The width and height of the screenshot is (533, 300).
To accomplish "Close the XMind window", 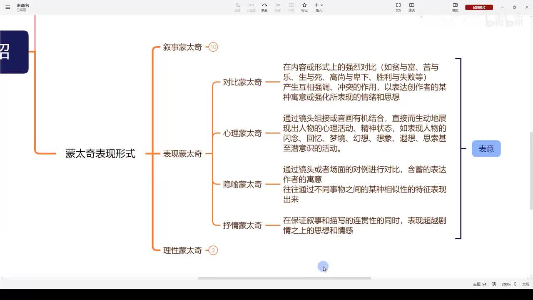I will pos(526,7).
